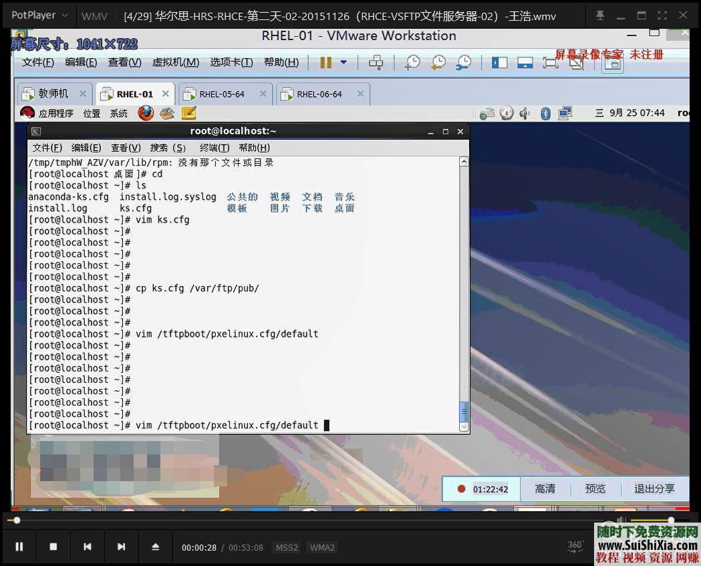Click the 高清 quality button
Viewport: 701px width, 566px height.
(545, 488)
